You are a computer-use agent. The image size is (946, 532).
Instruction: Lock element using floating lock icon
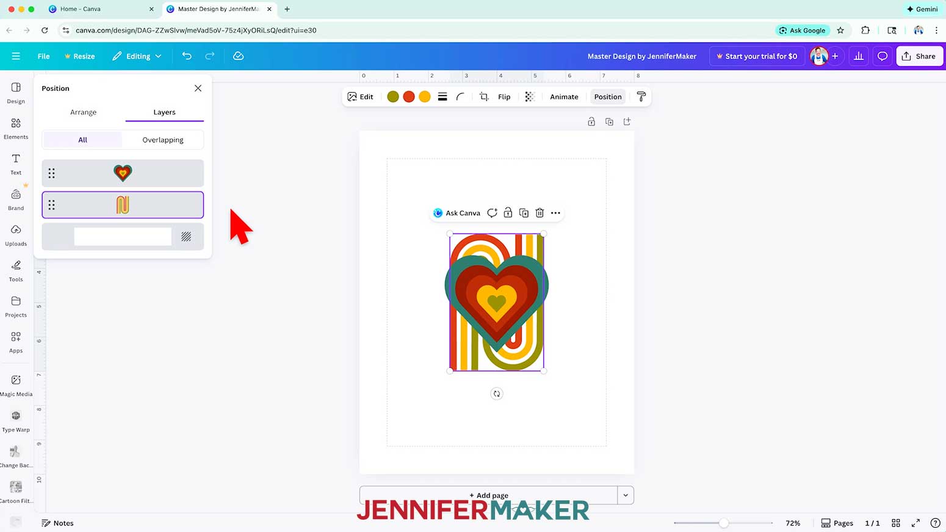point(508,213)
